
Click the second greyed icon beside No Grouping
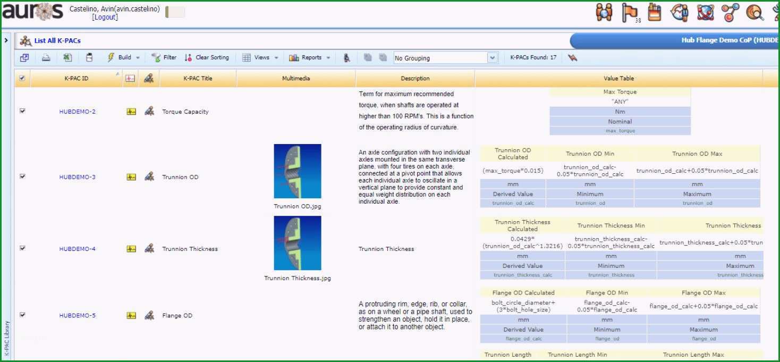383,57
